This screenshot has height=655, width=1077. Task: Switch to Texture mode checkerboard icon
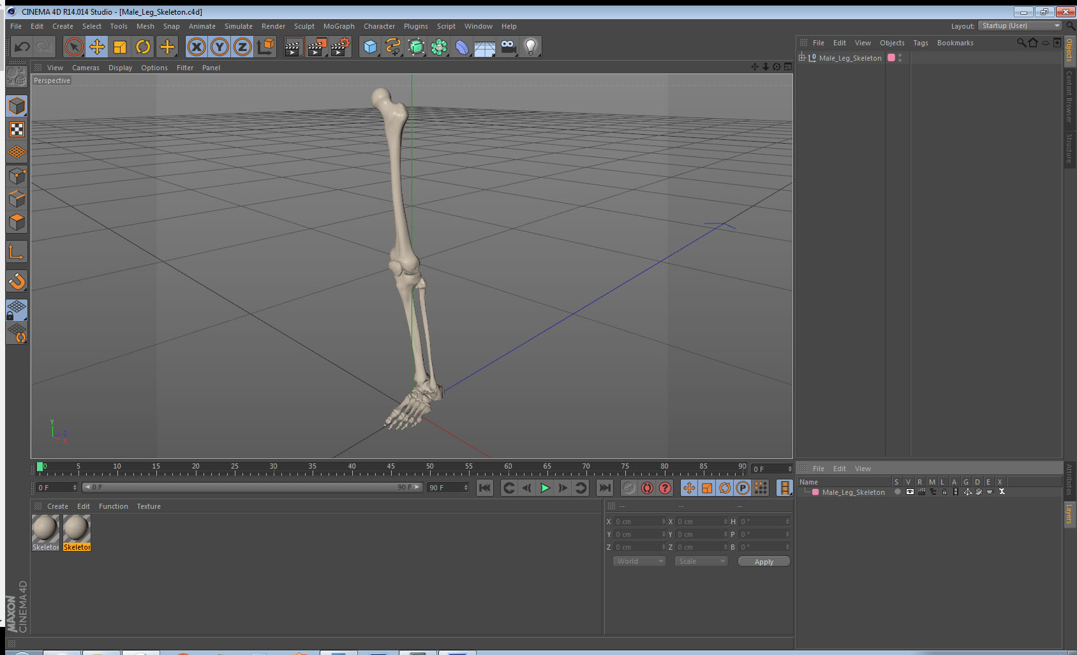[17, 130]
